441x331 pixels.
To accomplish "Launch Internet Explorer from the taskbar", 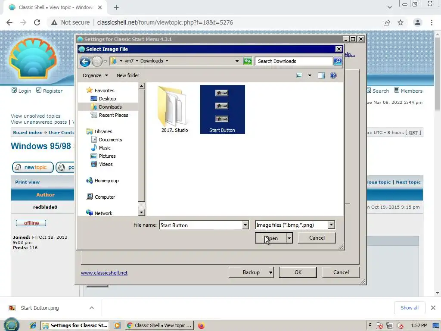I will pos(33,325).
